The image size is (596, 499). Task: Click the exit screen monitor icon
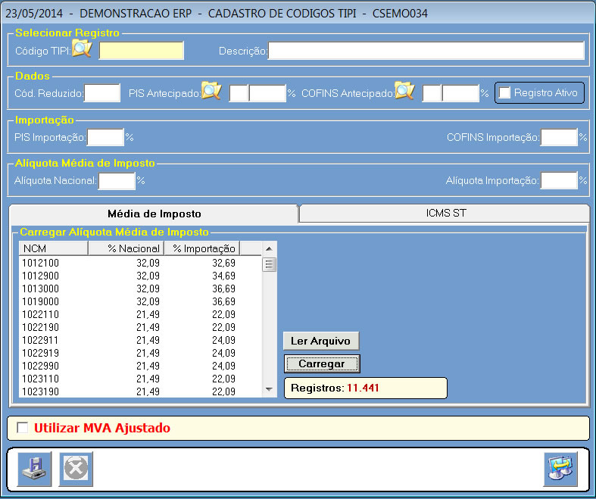click(560, 469)
